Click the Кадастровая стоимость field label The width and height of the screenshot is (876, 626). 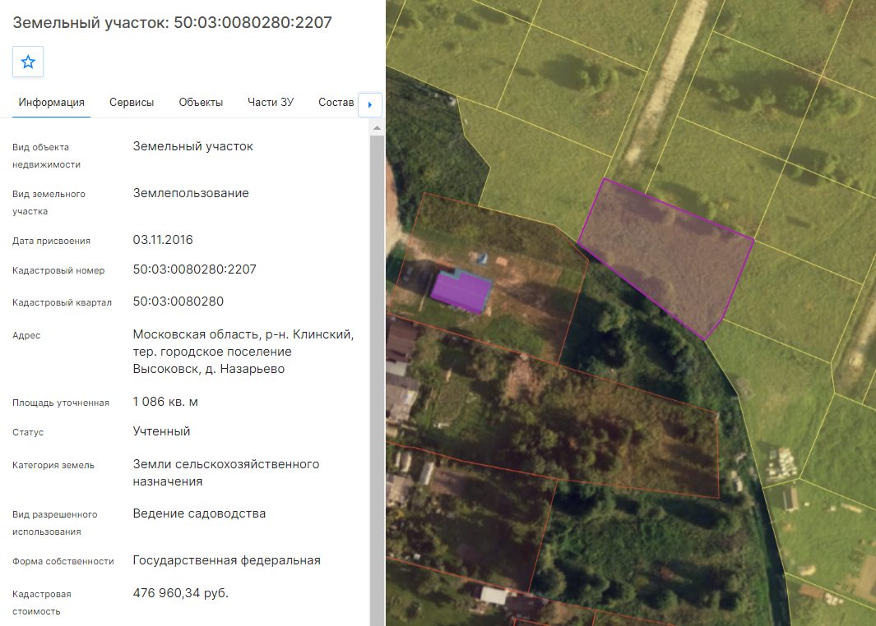click(x=42, y=602)
